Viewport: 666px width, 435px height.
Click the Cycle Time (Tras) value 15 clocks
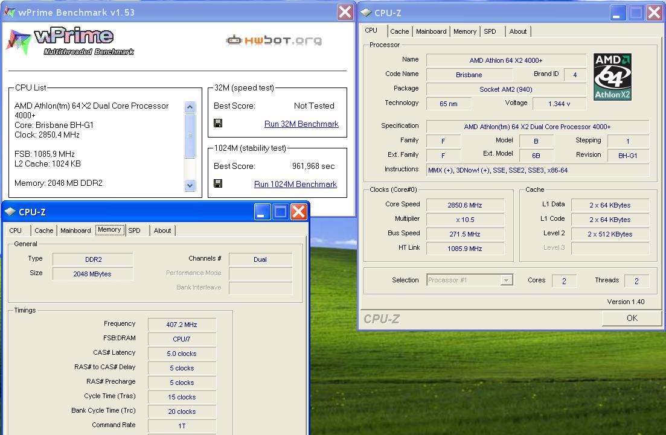coord(182,397)
